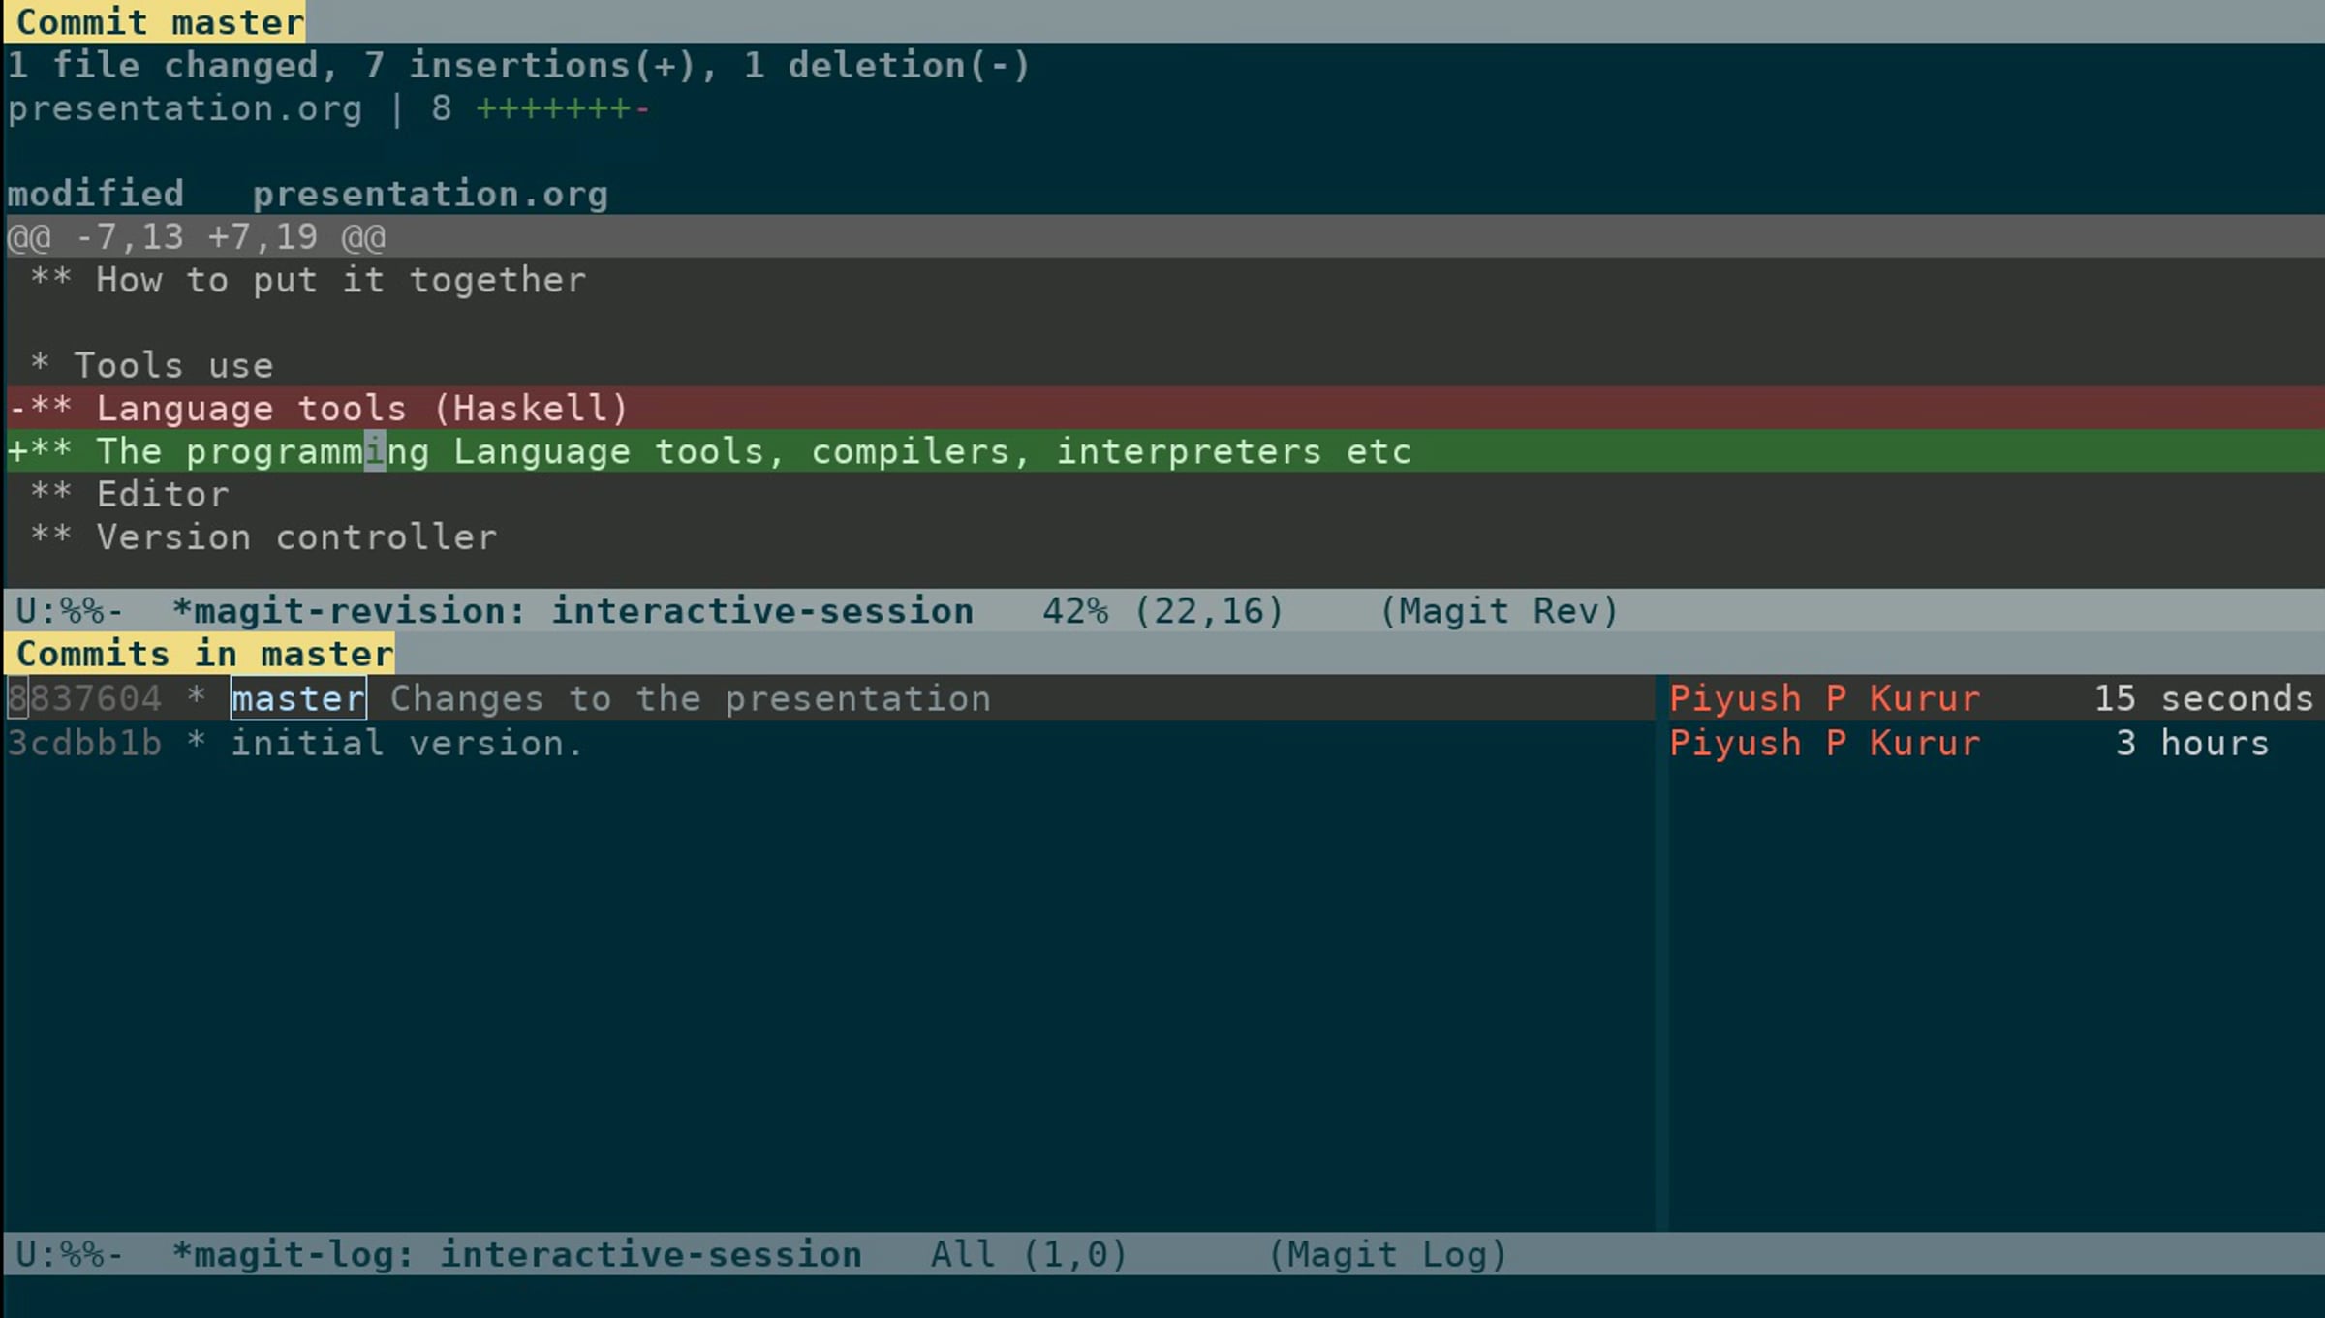Click the "initial version." commit message
This screenshot has width=2325, height=1318.
pyautogui.click(x=407, y=744)
